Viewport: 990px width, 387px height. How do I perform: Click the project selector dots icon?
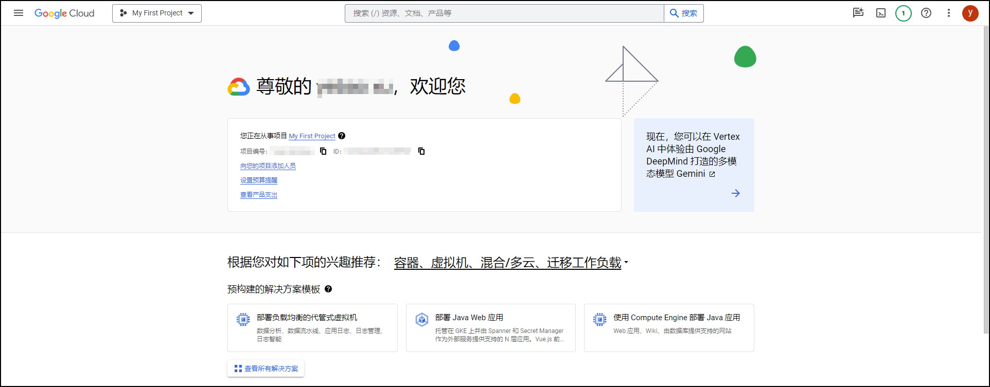123,13
